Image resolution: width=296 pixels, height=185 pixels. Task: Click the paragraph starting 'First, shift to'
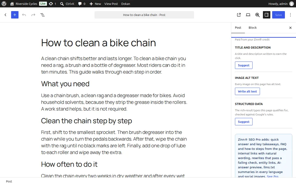(114, 142)
